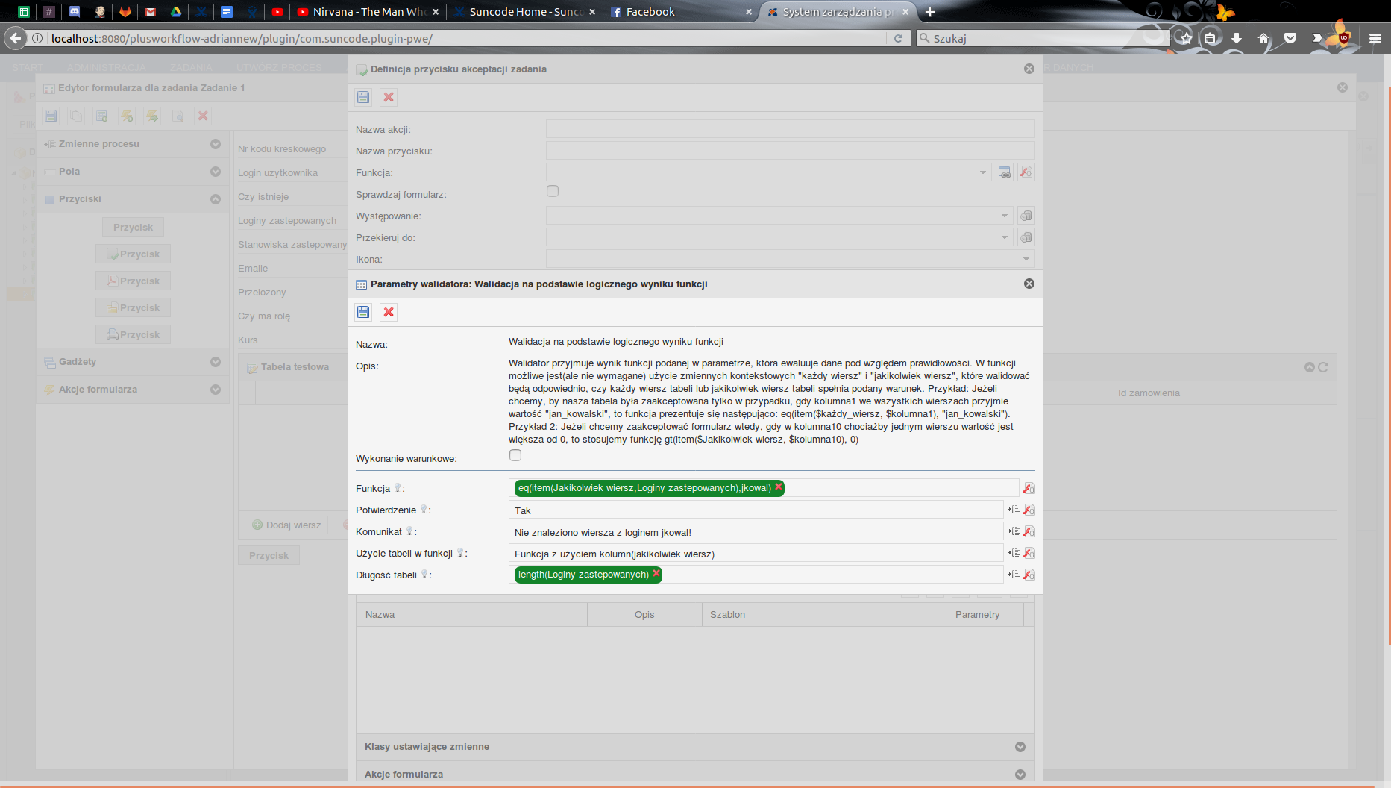Click the browser back arrow button
Screen dimensions: 1391x788
pyautogui.click(x=16, y=38)
